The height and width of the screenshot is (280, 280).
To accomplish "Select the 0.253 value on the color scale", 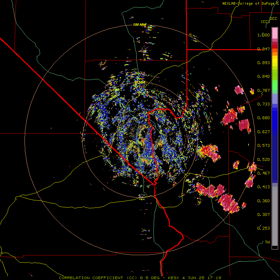I will tap(264, 228).
